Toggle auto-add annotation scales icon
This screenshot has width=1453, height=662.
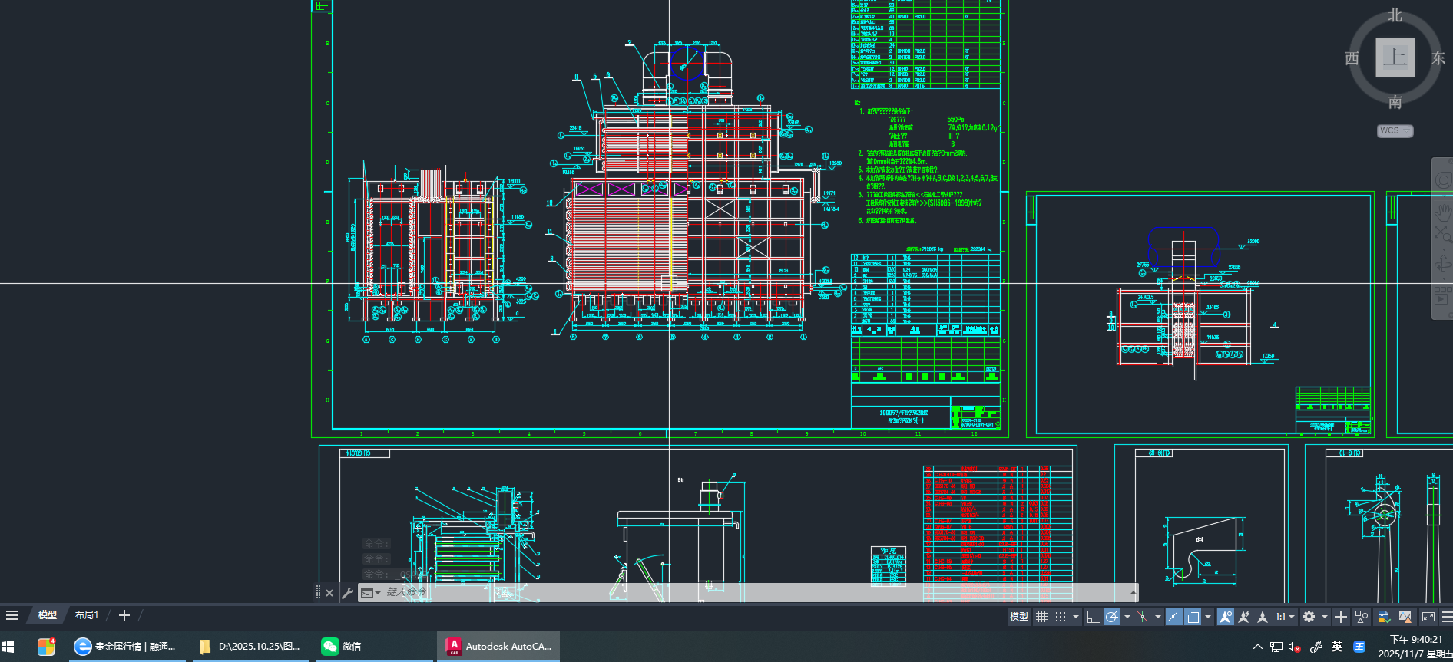[1244, 617]
